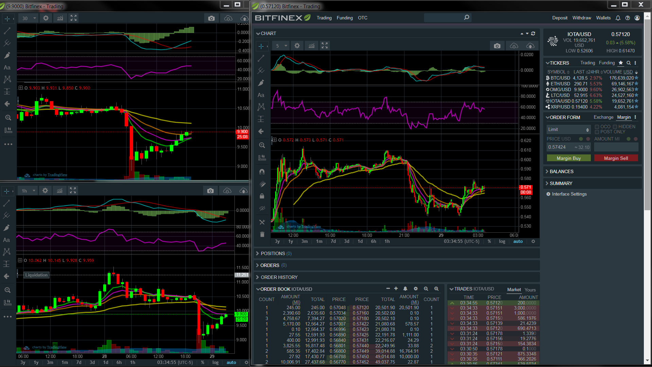Open the Funding menu in header
Image resolution: width=652 pixels, height=367 pixels.
coord(345,18)
